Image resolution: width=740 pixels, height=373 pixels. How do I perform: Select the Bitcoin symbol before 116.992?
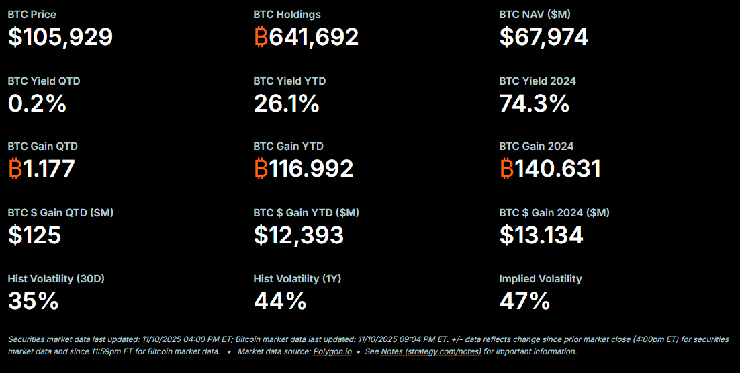click(261, 169)
